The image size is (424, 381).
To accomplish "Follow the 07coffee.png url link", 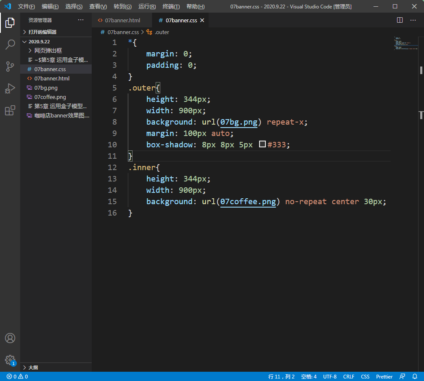I will click(248, 202).
